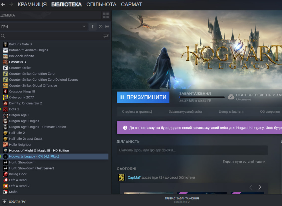Click Переглянути останні новини link

244,162
